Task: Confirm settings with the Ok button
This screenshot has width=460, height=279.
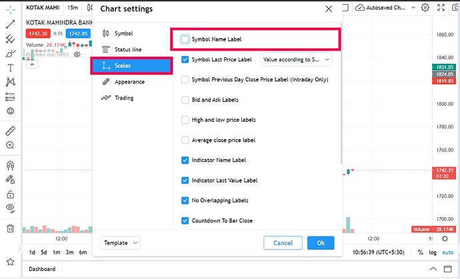Action: pyautogui.click(x=321, y=243)
